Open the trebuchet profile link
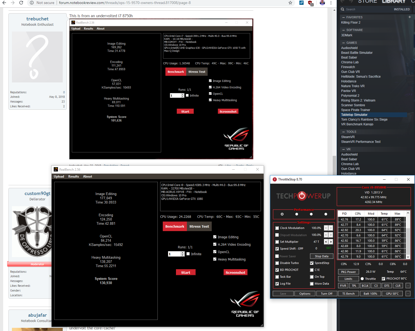This screenshot has width=415, height=331. (37, 19)
